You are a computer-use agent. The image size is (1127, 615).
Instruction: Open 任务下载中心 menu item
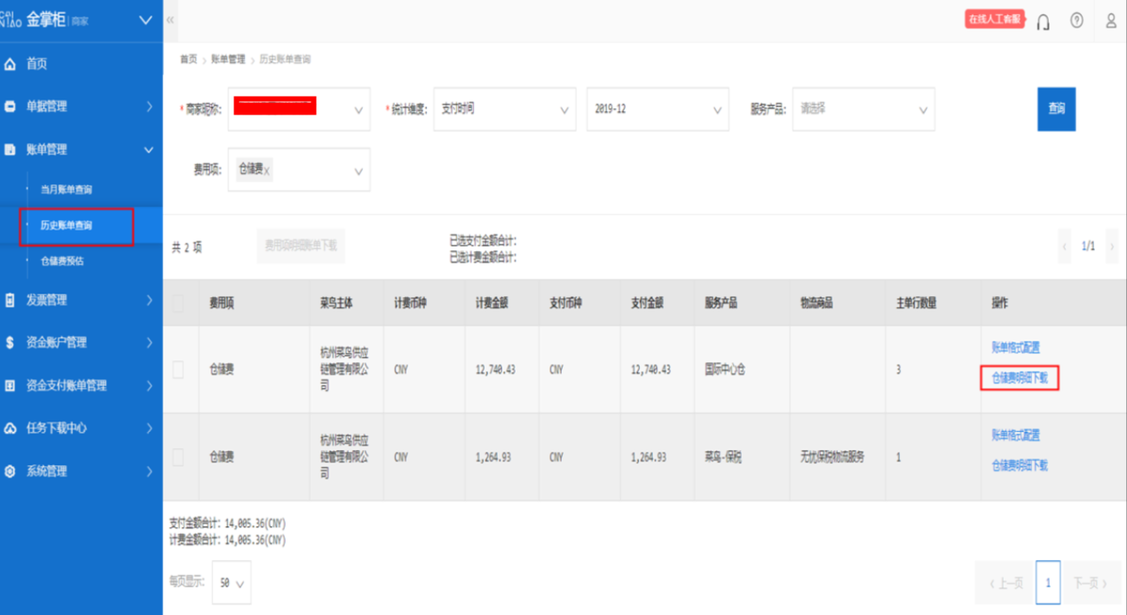click(57, 428)
